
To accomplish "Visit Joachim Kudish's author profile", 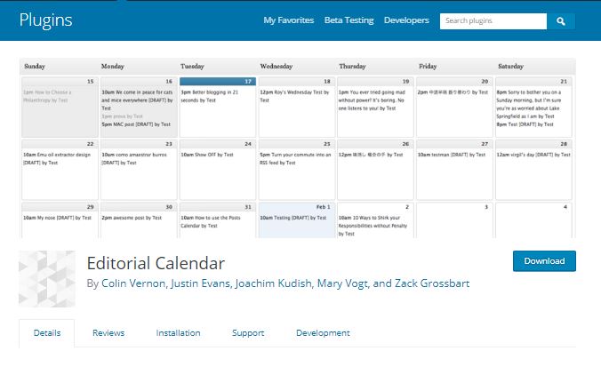I will tap(274, 283).
